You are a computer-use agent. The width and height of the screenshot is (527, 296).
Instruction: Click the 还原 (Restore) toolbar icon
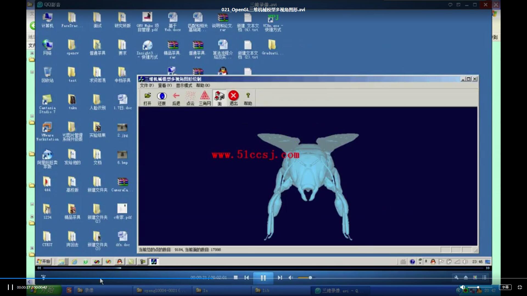pyautogui.click(x=162, y=98)
